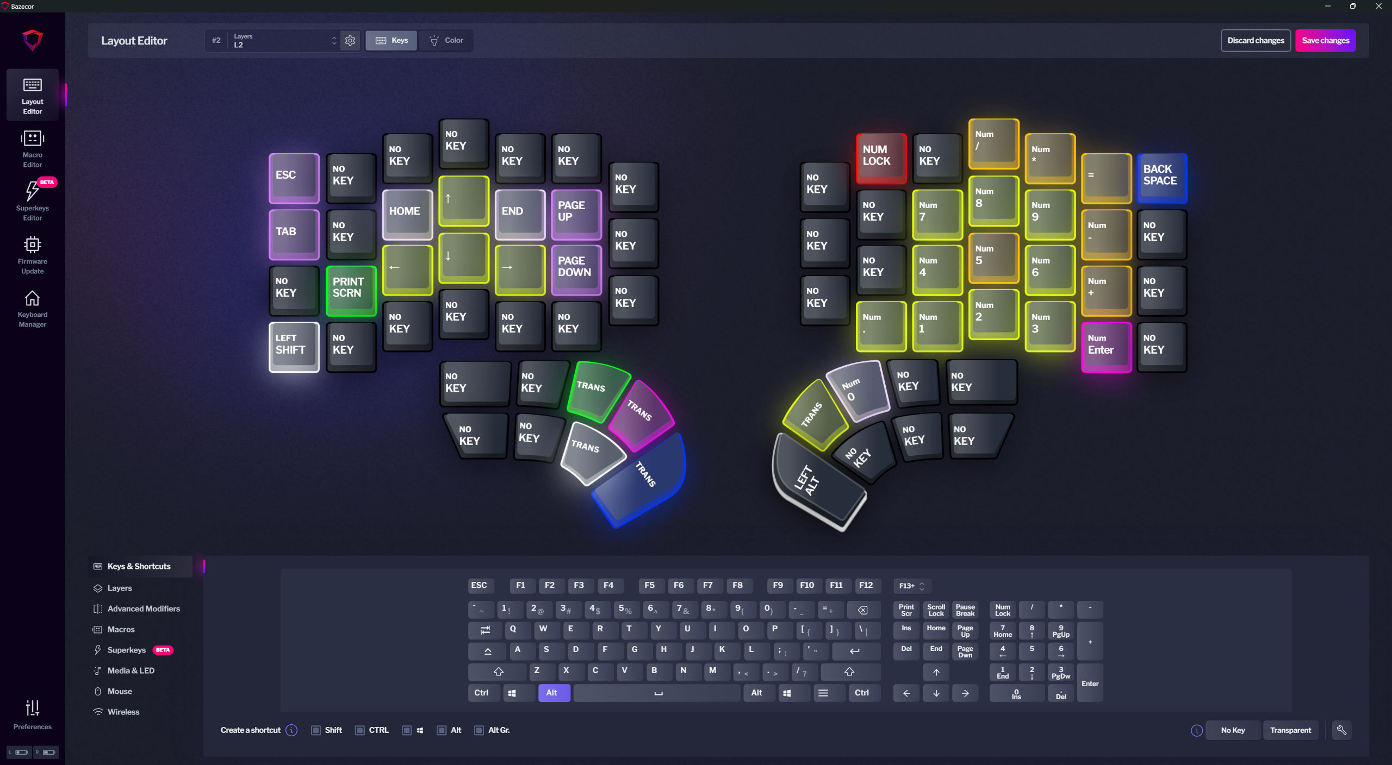Click the Keys tab in Layout Editor
Viewport: 1392px width, 765px height.
point(392,40)
